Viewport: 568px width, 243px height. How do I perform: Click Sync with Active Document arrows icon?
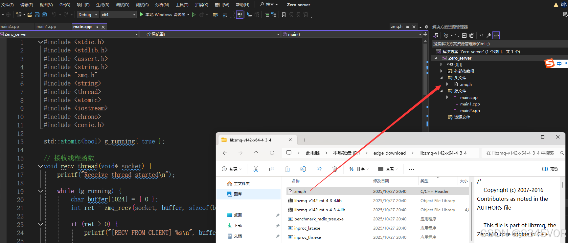tap(457, 35)
